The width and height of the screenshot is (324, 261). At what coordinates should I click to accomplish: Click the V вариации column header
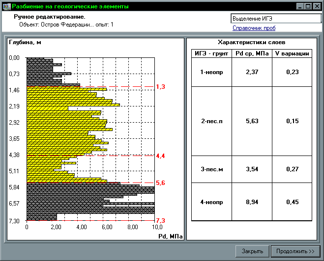coord(292,53)
